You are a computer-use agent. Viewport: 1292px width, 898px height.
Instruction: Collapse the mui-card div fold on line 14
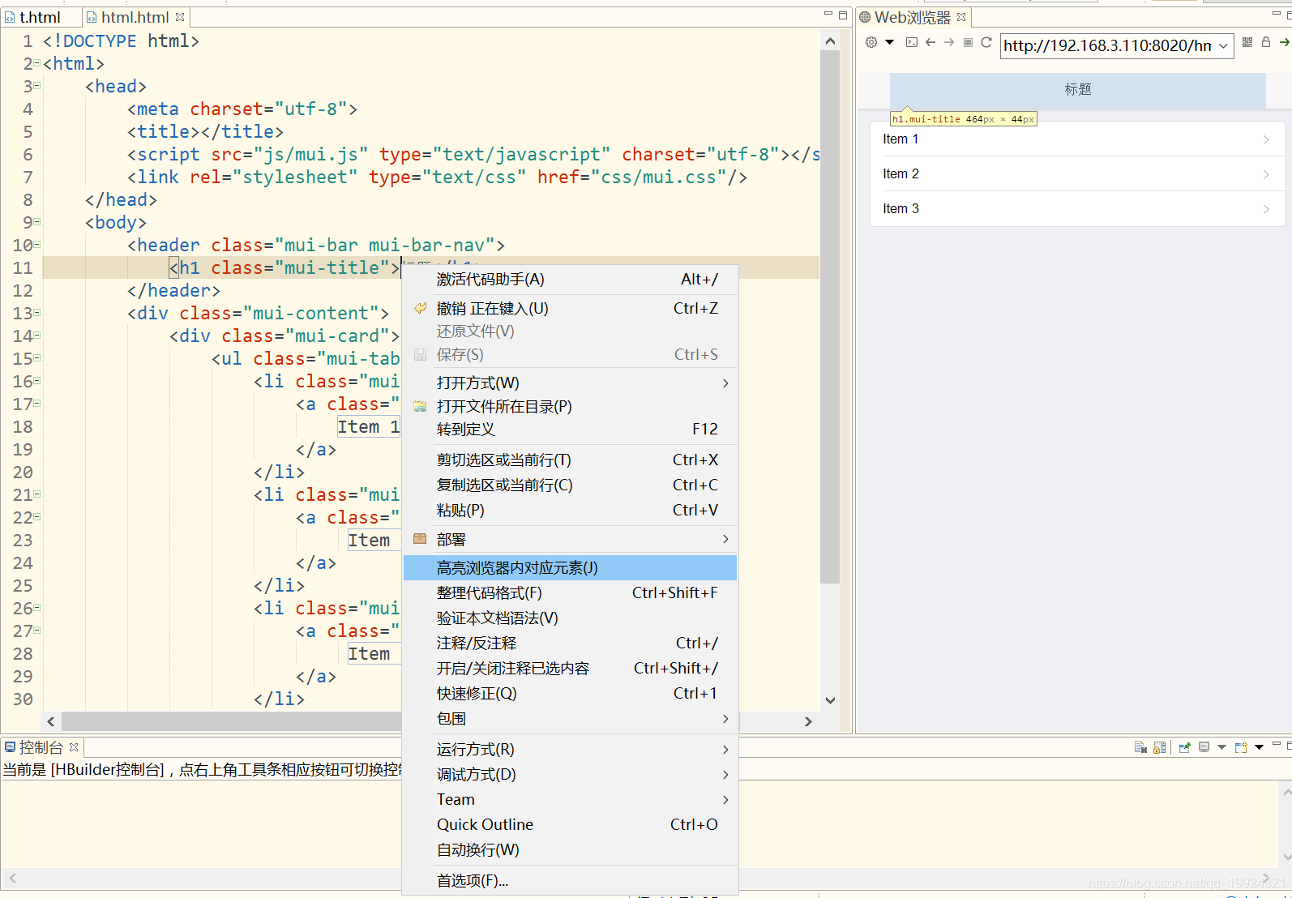pos(37,336)
